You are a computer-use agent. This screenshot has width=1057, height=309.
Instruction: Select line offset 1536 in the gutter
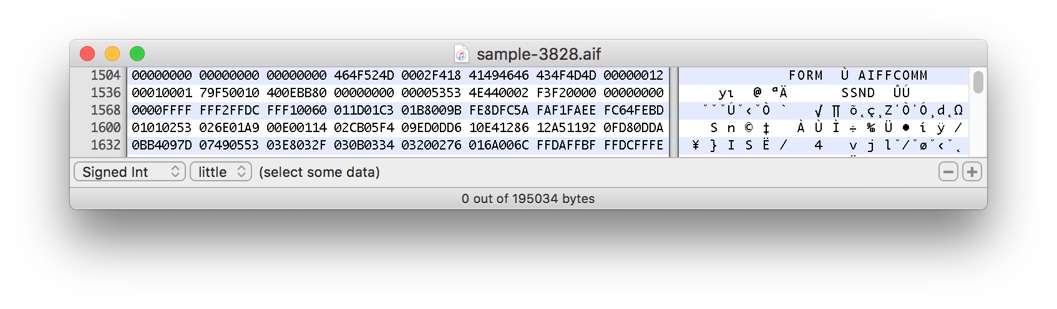[105, 93]
